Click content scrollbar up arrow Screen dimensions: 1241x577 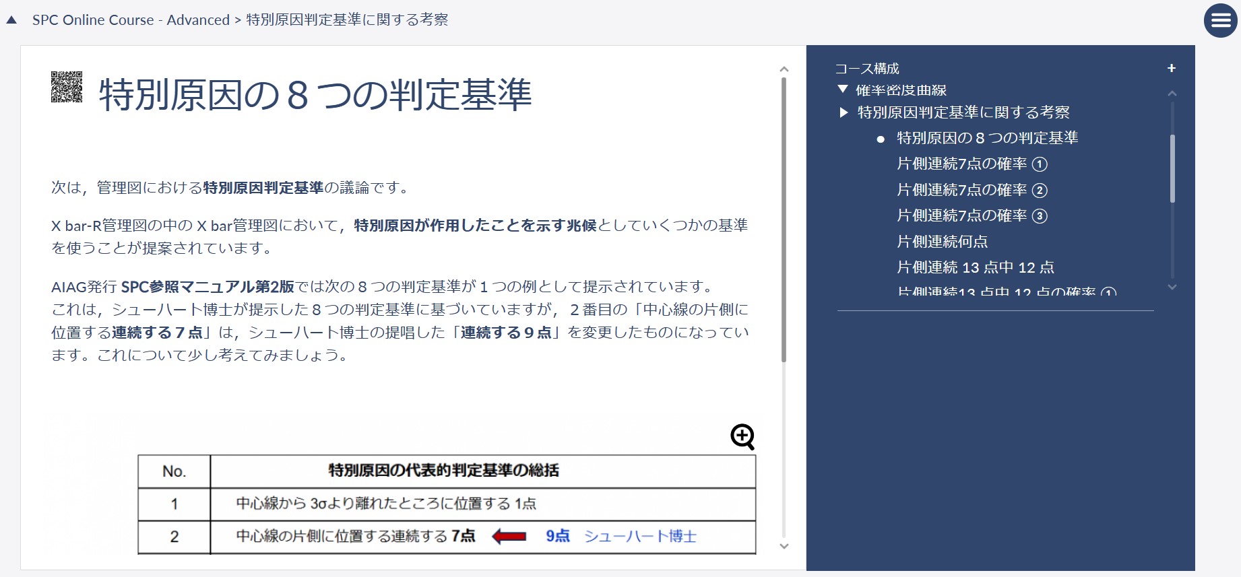tap(784, 69)
